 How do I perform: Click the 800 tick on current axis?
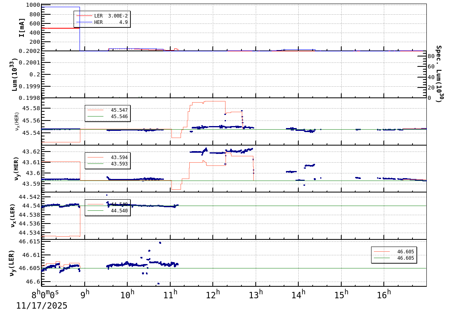point(35,14)
